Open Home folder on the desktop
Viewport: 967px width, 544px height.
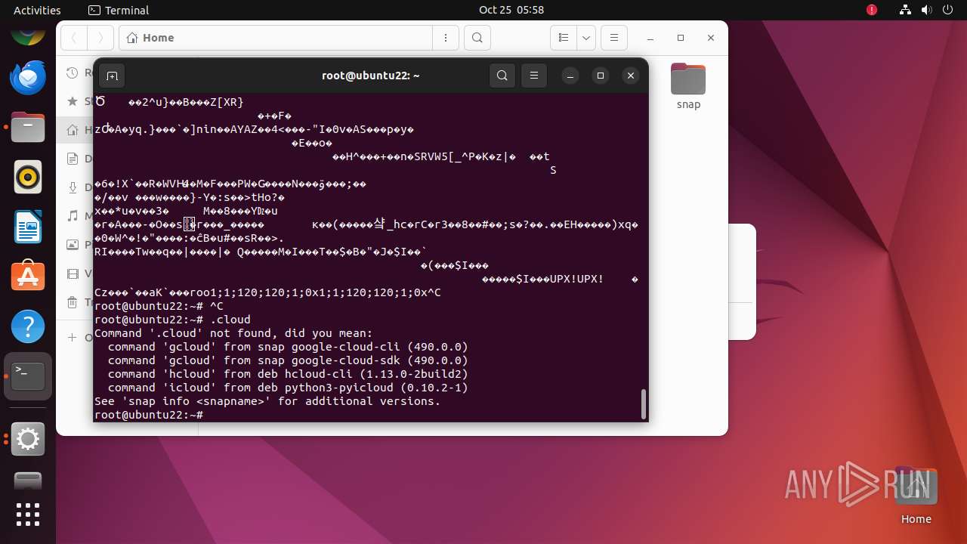(916, 495)
